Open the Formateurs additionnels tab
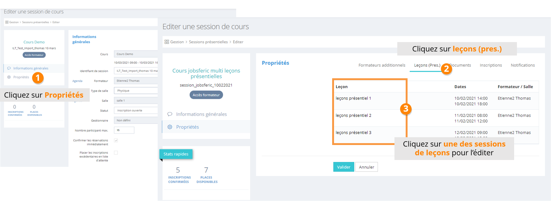The height and width of the screenshot is (208, 554). (382, 65)
